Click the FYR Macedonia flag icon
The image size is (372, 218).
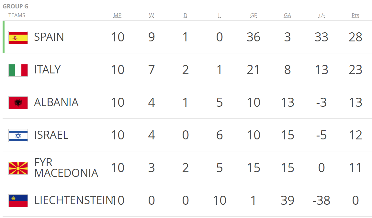click(18, 168)
